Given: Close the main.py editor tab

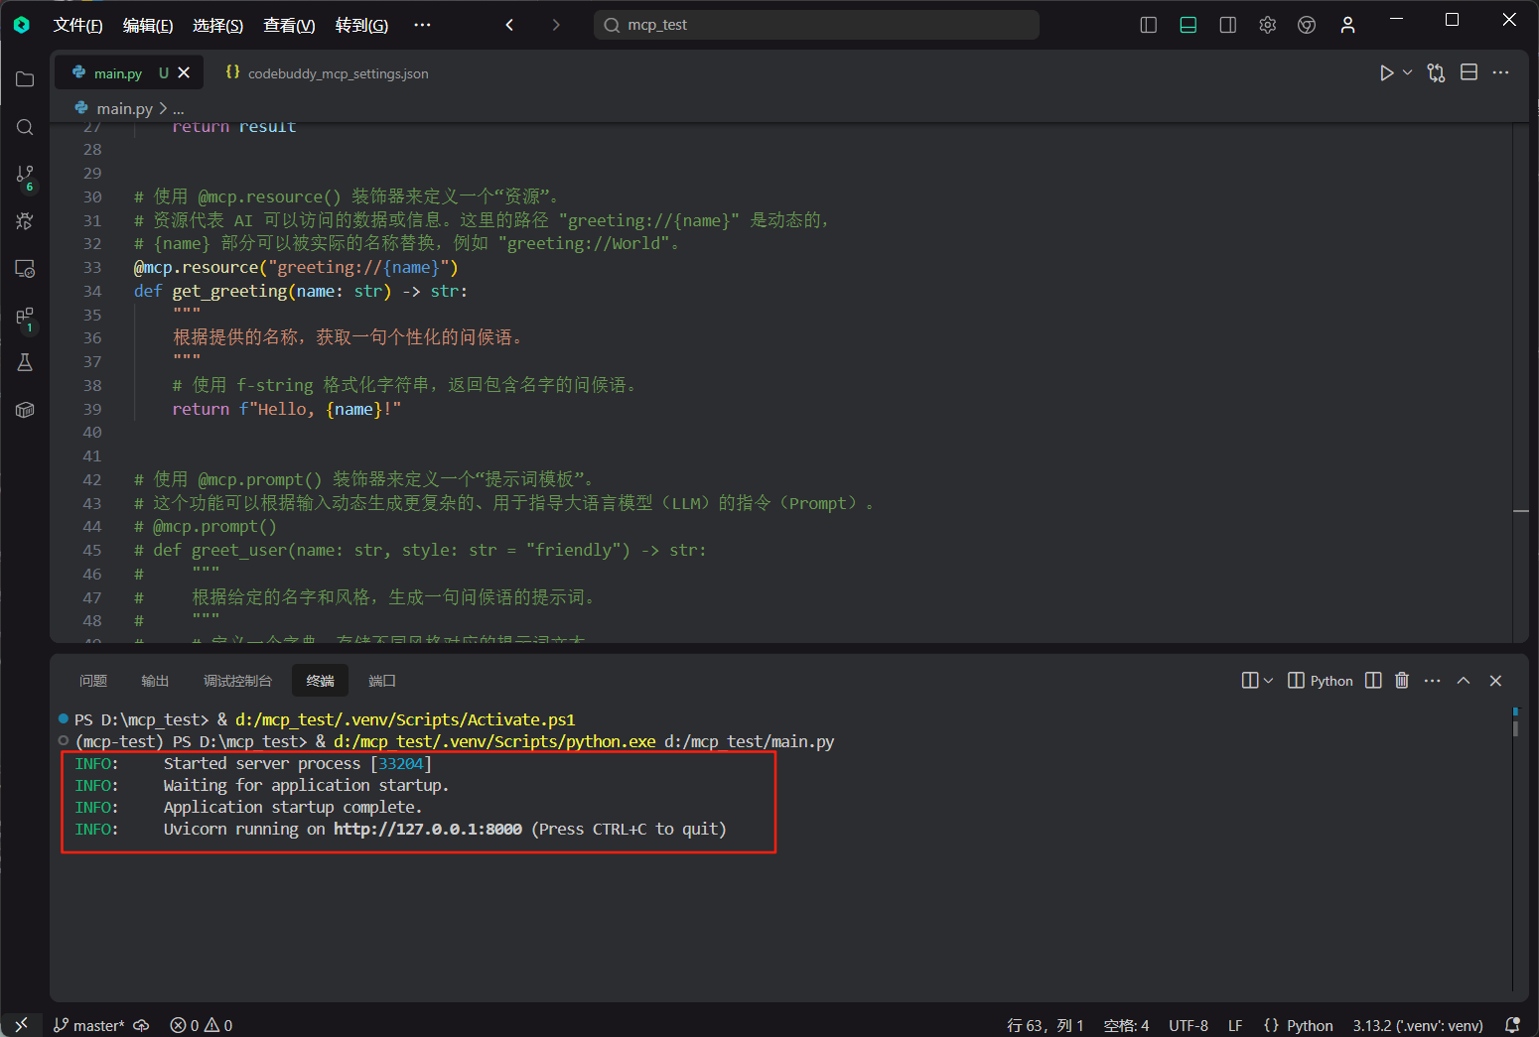Looking at the screenshot, I should click(184, 72).
